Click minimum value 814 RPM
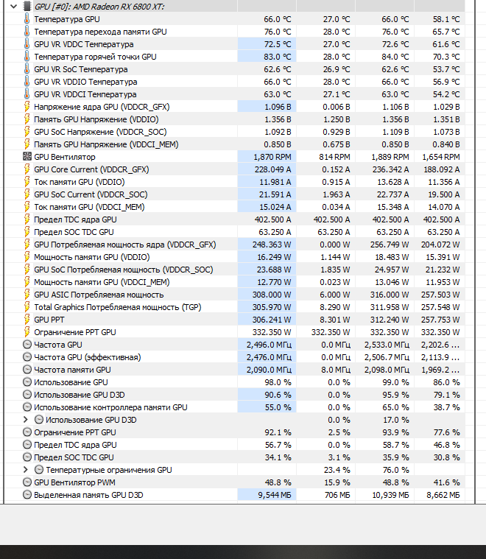 [x=334, y=157]
